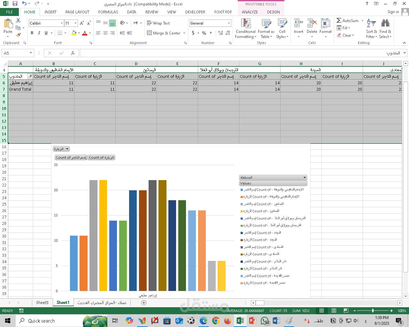Click the Center align icon

(x=105, y=33)
